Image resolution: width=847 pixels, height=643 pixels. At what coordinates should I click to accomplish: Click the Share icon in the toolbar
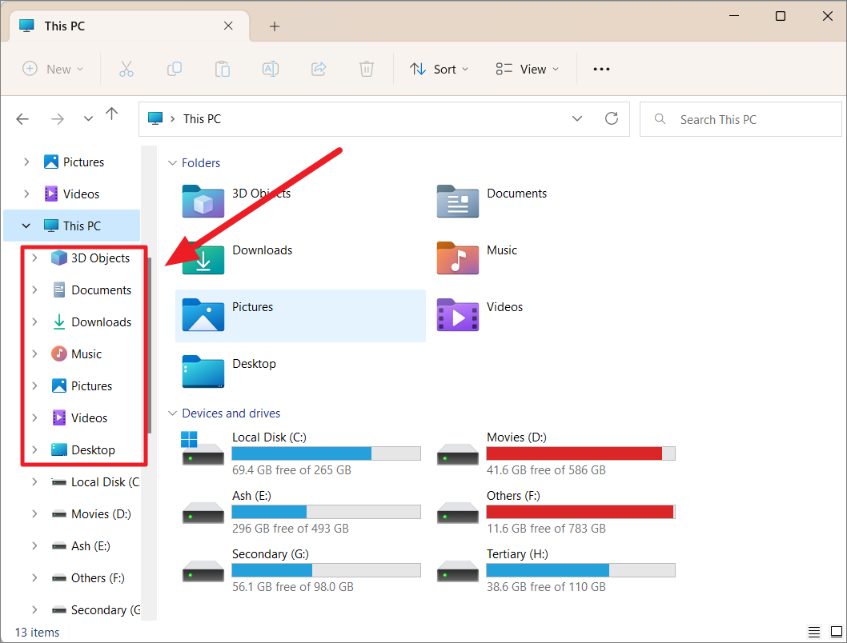click(319, 69)
